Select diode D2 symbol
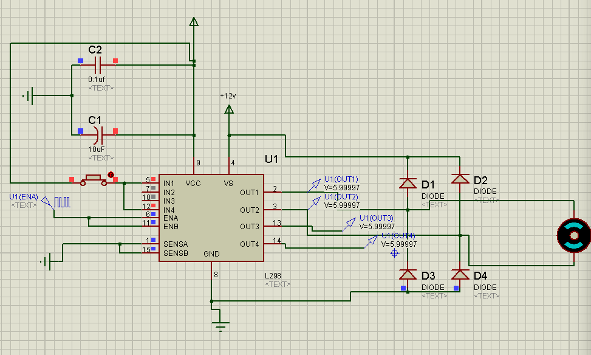This screenshot has height=355, width=591. [460, 179]
